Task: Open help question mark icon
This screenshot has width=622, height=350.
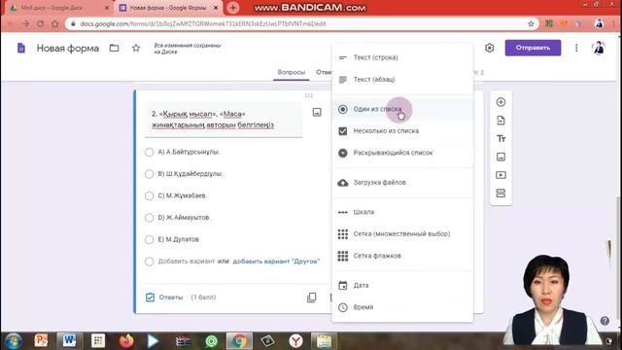Action: [x=605, y=321]
